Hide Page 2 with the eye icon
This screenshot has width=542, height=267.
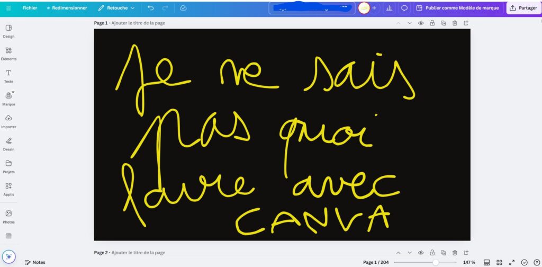tap(421, 253)
